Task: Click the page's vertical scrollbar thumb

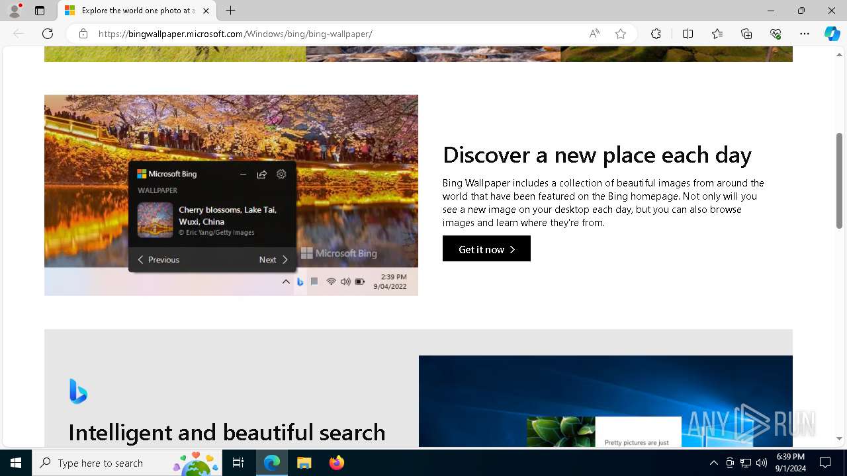Action: coord(839,180)
